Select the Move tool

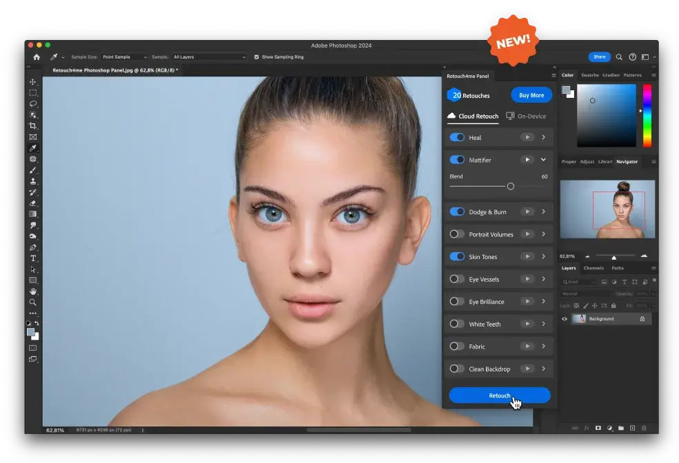click(32, 82)
